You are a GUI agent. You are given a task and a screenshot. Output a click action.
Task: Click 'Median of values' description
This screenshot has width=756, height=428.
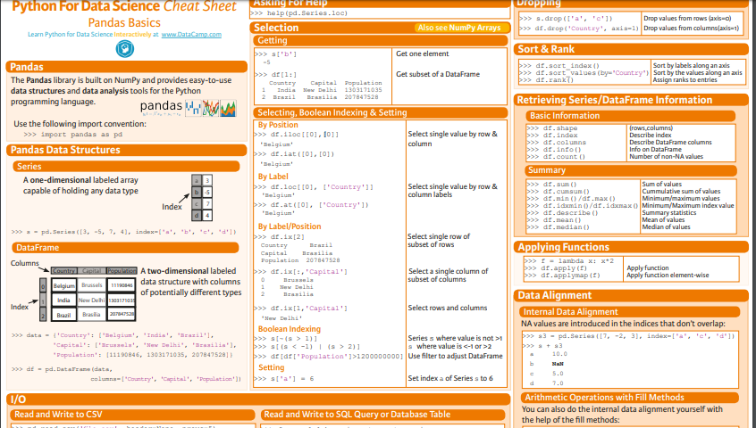coord(666,227)
